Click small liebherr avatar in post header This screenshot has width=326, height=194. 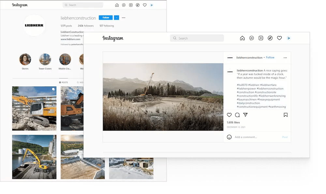230,58
